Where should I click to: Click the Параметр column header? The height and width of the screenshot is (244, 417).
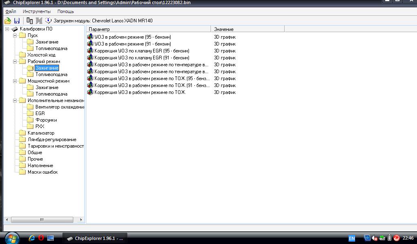(x=149, y=29)
